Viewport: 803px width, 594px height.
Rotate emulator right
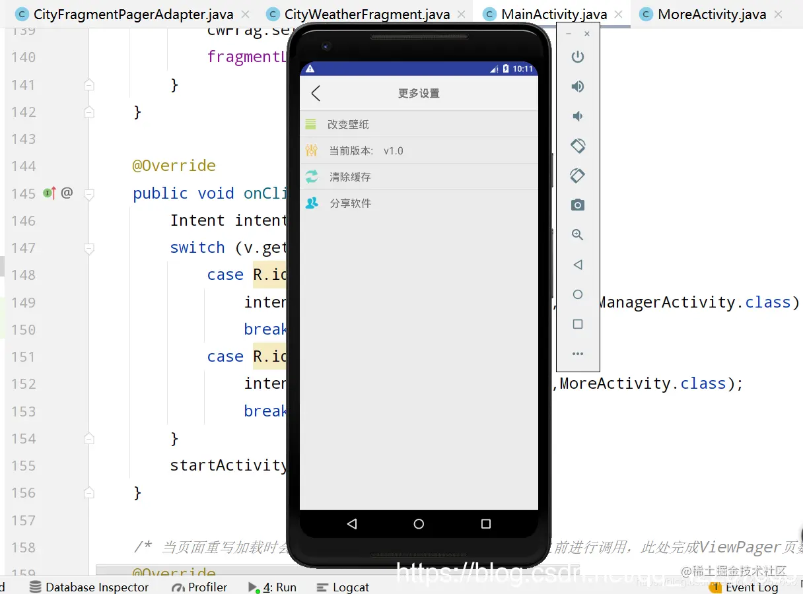click(578, 175)
